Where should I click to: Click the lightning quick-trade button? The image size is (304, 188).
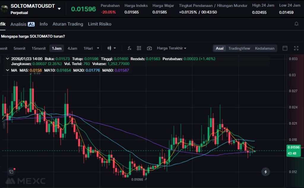pyautogui.click(x=265, y=172)
